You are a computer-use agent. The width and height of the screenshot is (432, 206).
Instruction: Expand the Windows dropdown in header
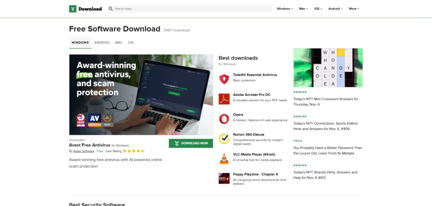[x=285, y=9]
